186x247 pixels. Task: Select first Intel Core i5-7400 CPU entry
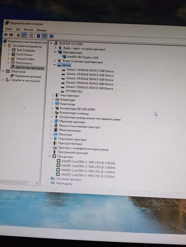point(89,162)
